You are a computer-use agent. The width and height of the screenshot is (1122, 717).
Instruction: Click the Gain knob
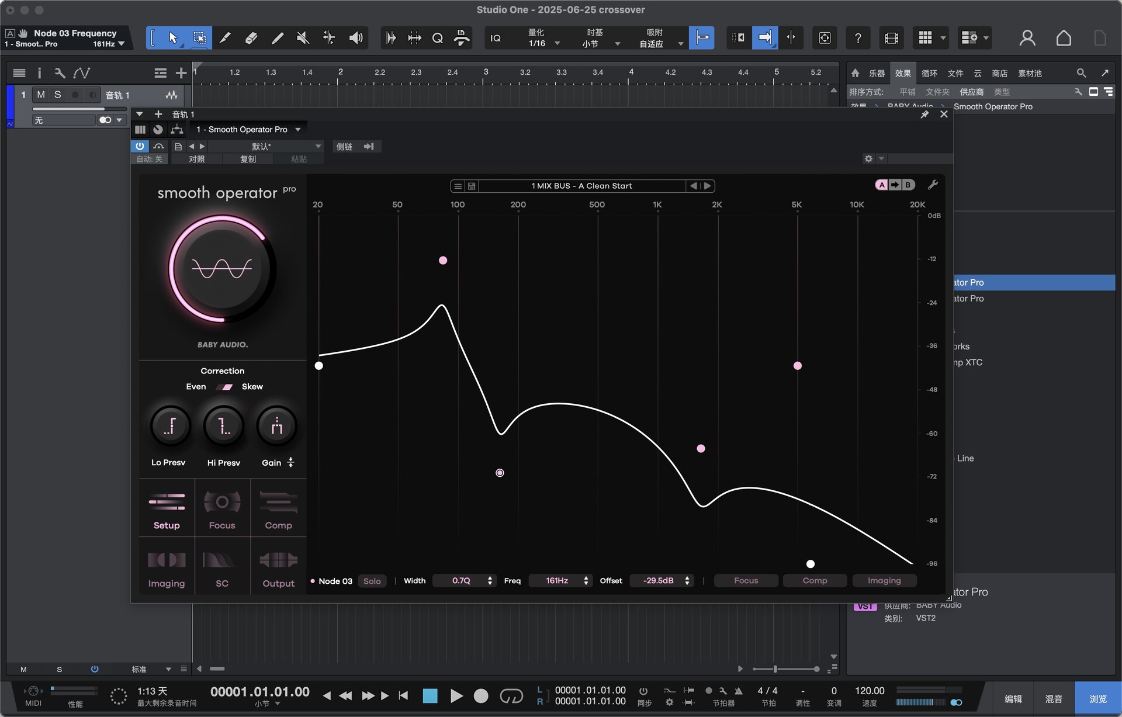(x=277, y=426)
